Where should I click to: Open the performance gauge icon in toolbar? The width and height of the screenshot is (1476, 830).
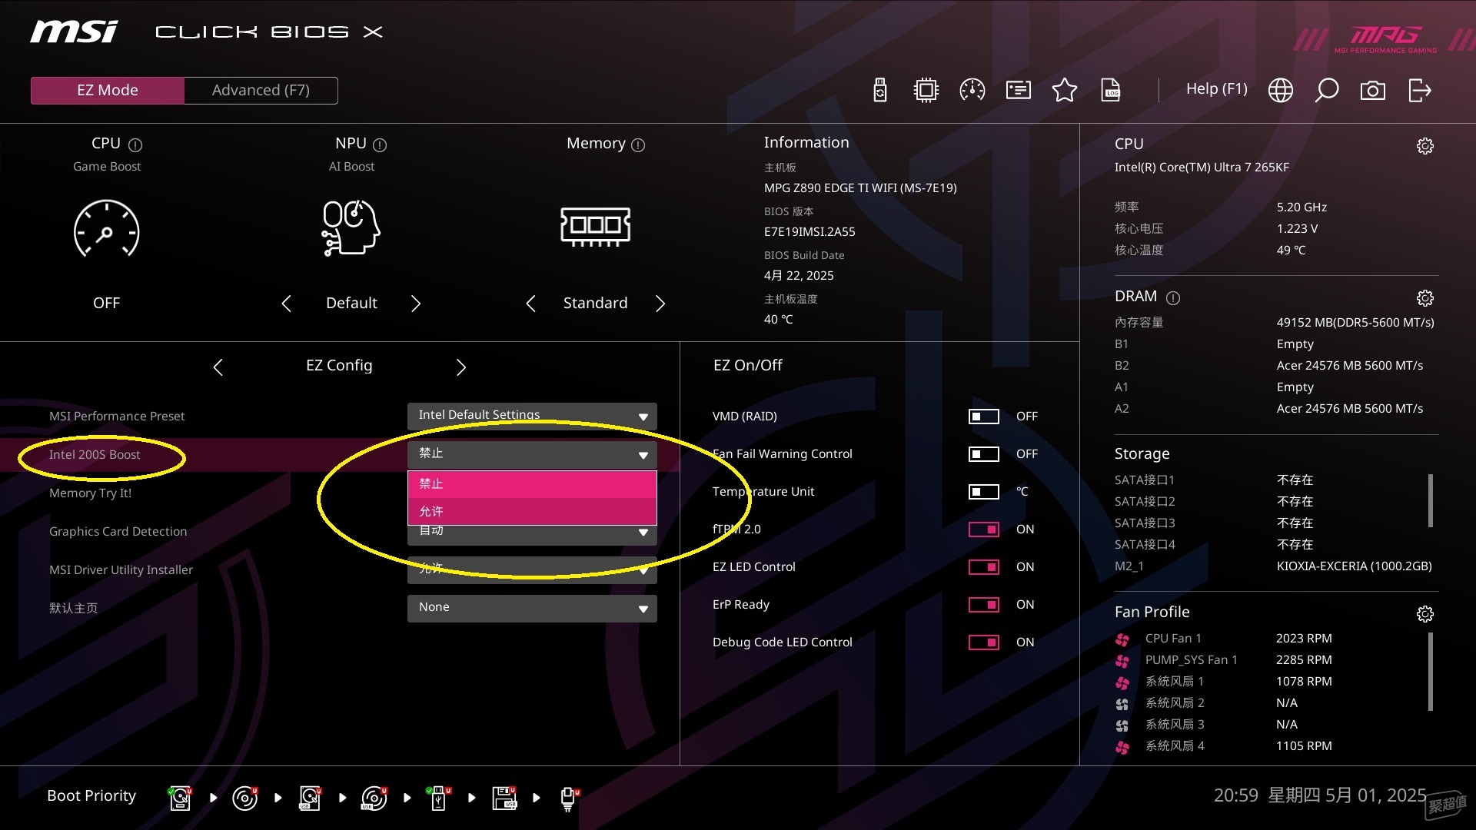(972, 90)
